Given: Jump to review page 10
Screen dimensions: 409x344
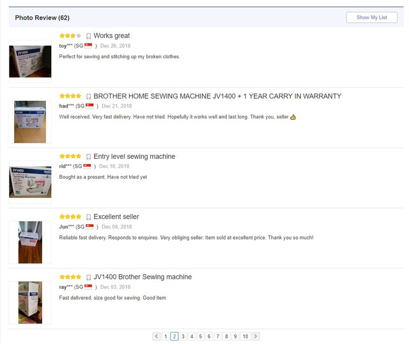Looking at the screenshot, I should [245, 336].
